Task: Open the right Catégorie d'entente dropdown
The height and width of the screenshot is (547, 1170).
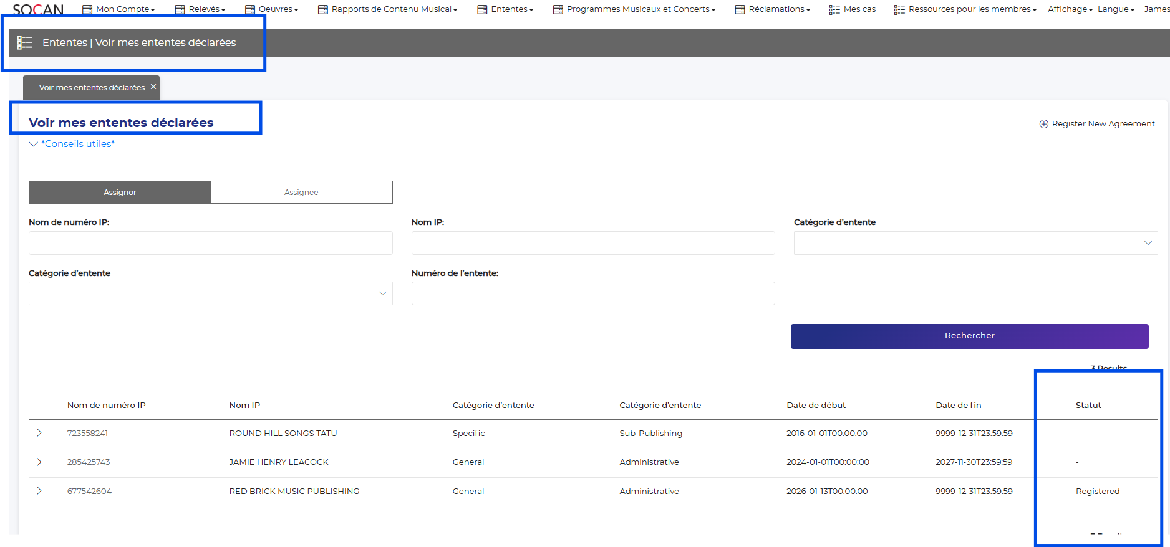Action: click(x=975, y=243)
